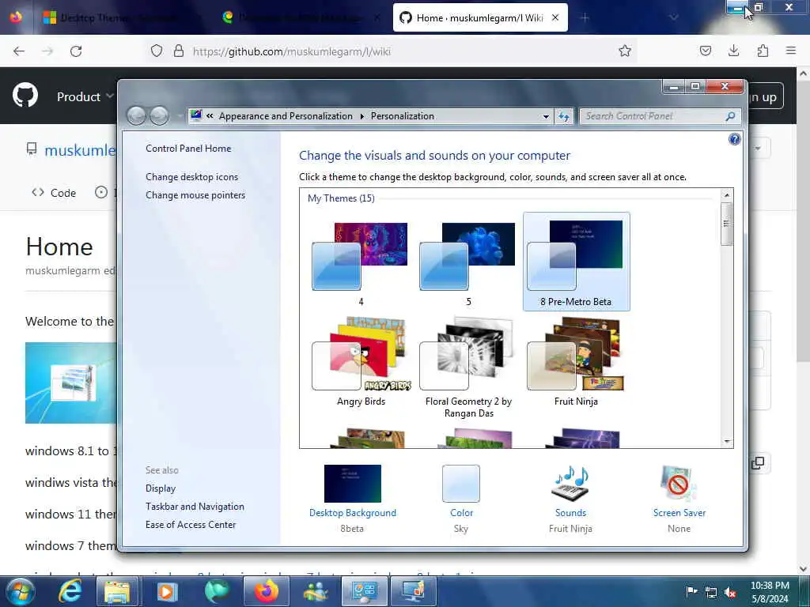Switch to Firefox in the taskbar
Screen dimensions: 810x607
click(266, 591)
